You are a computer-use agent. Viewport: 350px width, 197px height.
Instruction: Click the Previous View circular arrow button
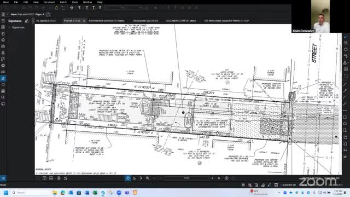click(226, 178)
